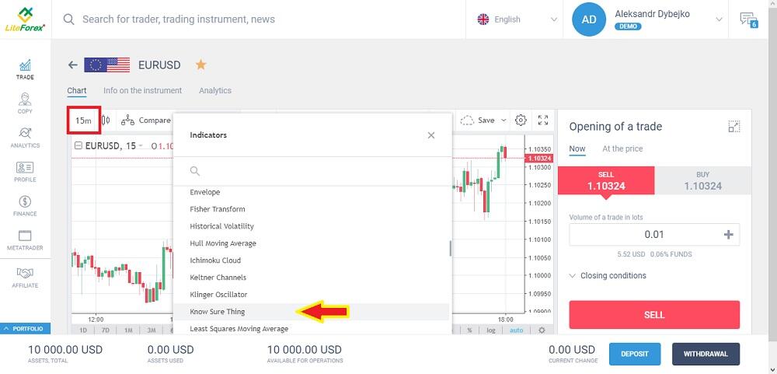
Task: Choose Know Sure Thing indicator
Action: click(x=312, y=312)
